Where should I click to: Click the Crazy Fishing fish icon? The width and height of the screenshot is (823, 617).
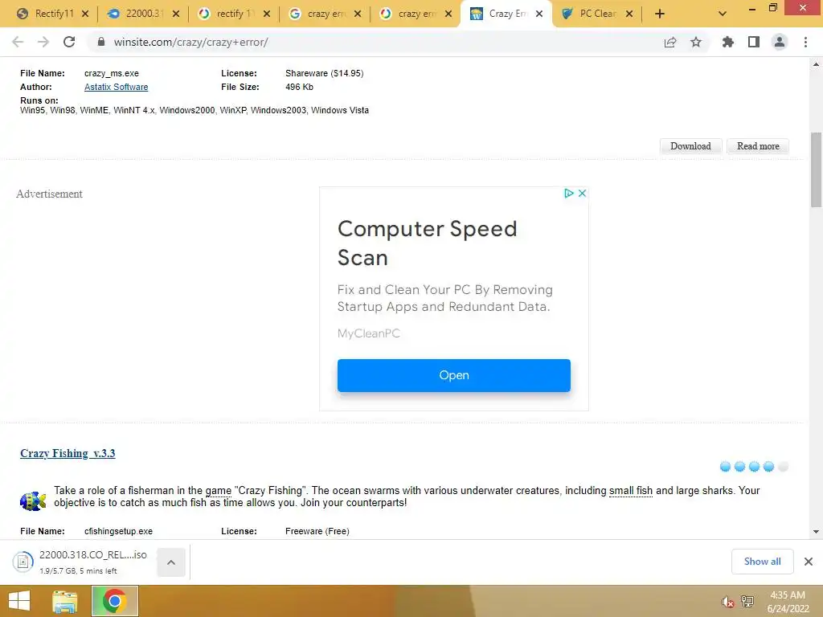(32, 501)
